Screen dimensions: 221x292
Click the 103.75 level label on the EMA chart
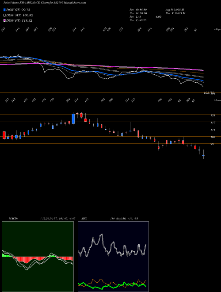click(209, 93)
